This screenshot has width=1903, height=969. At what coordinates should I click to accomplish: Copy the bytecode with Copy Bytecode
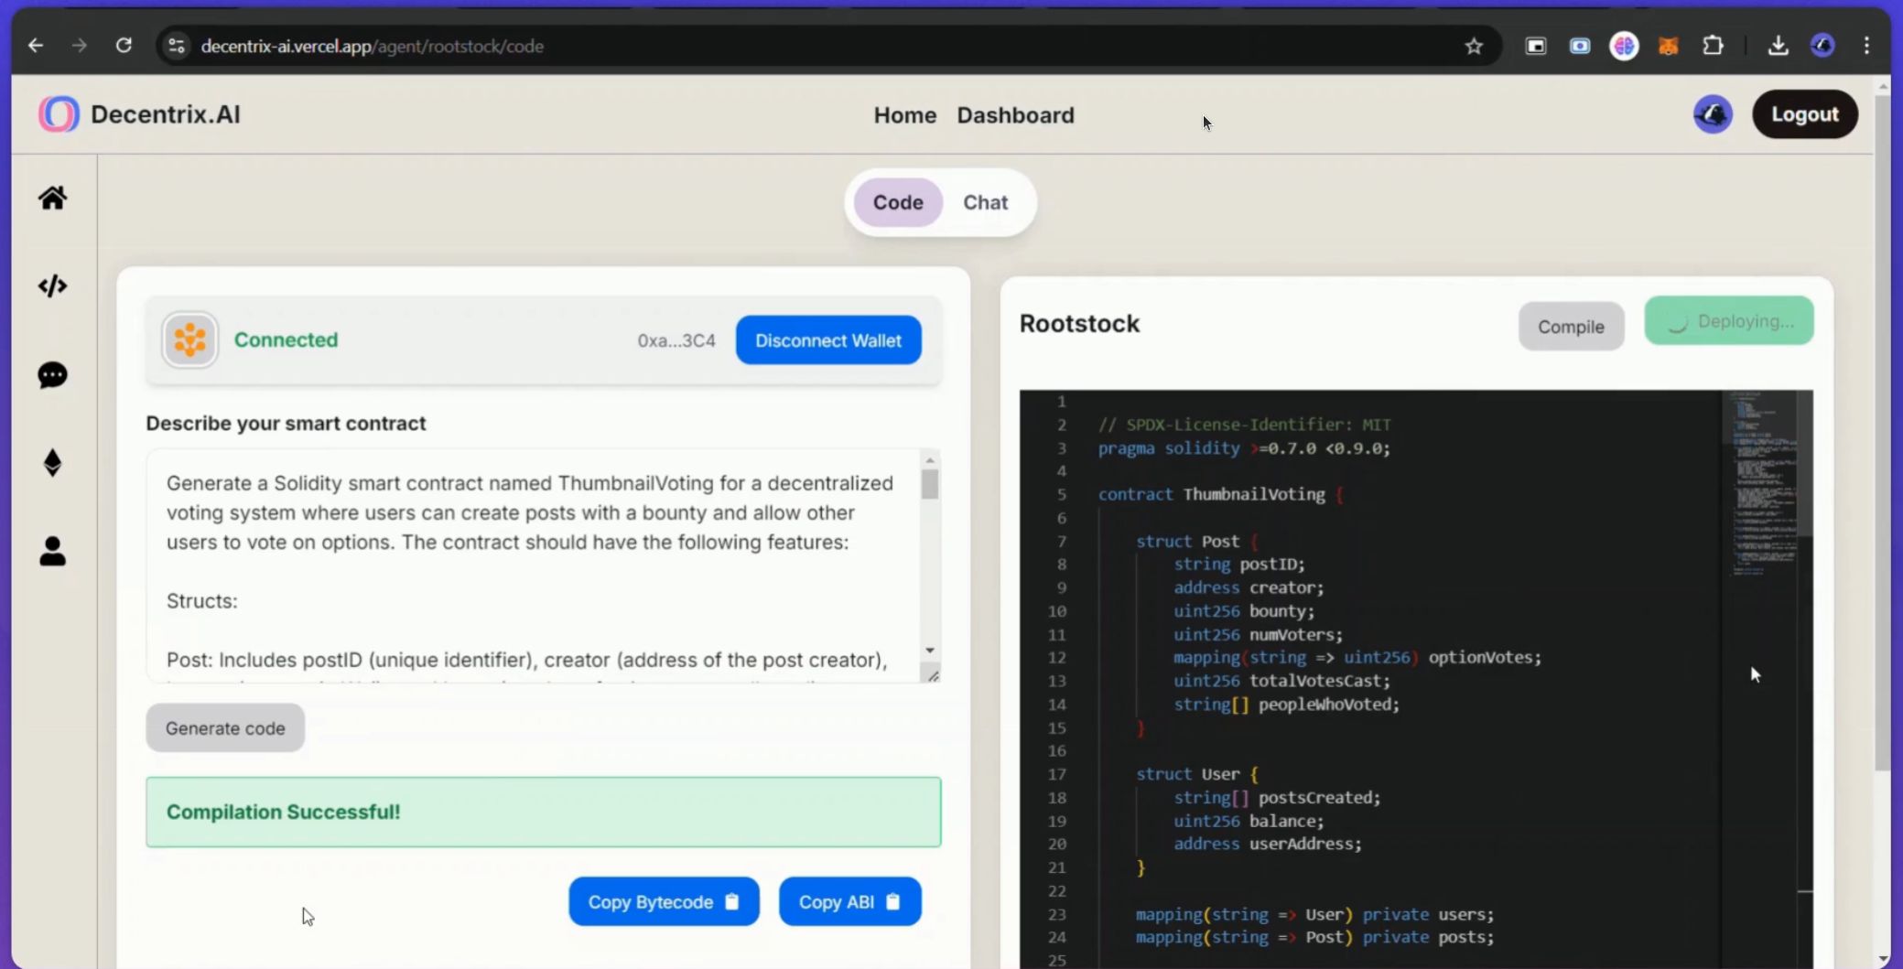pos(664,902)
